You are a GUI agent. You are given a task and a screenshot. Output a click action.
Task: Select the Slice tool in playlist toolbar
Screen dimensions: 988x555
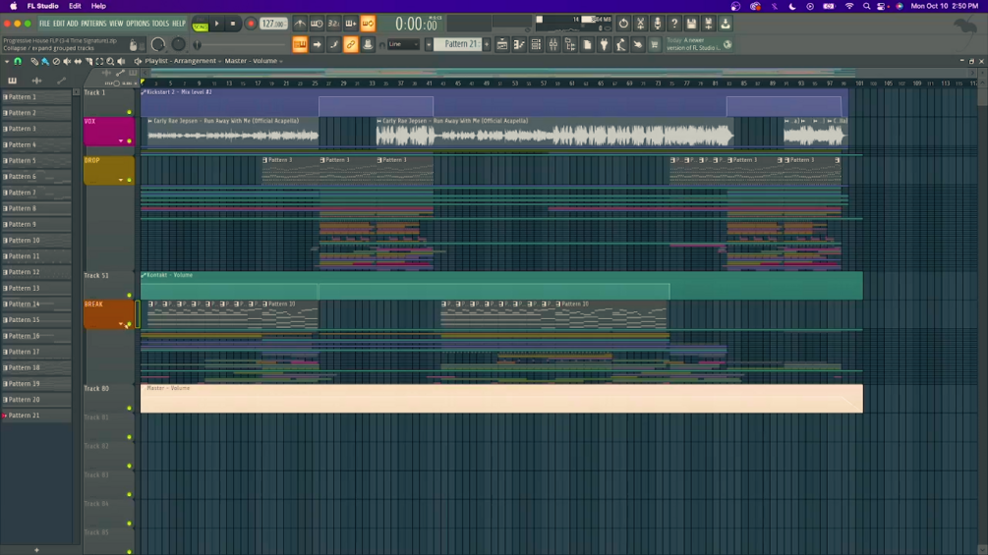pos(88,61)
